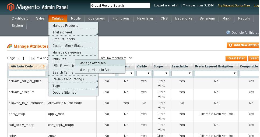
Task: Click the help question mark icon
Action: (x=228, y=32)
